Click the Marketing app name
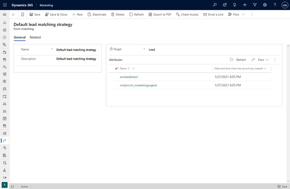The image size is (290, 189). [46, 5]
